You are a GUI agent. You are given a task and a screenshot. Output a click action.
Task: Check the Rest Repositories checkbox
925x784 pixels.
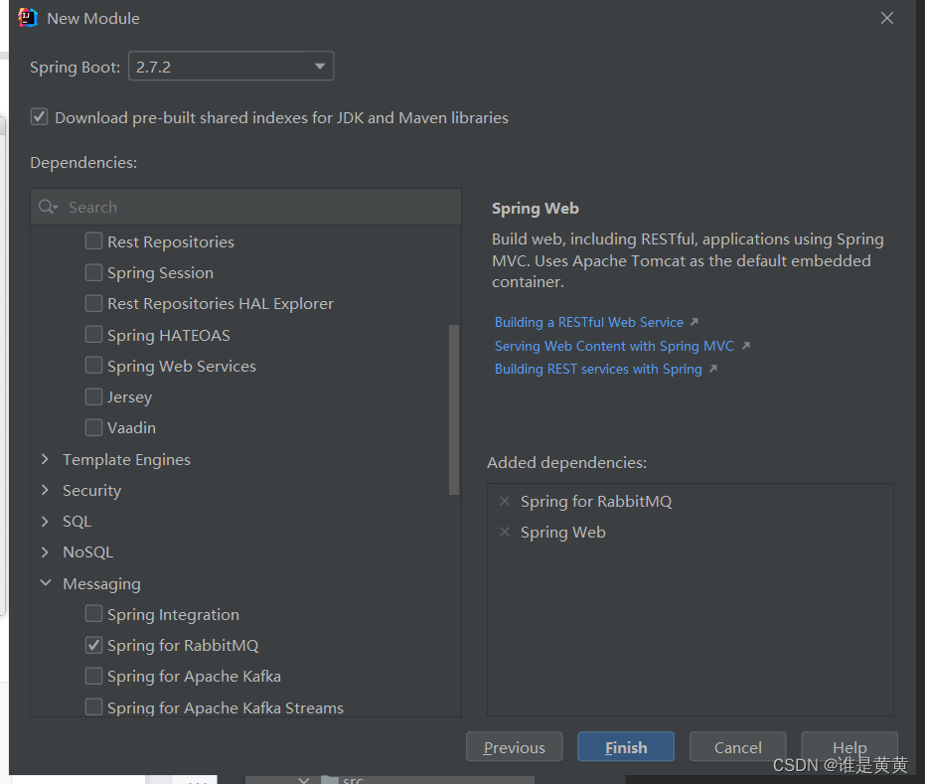[93, 240]
